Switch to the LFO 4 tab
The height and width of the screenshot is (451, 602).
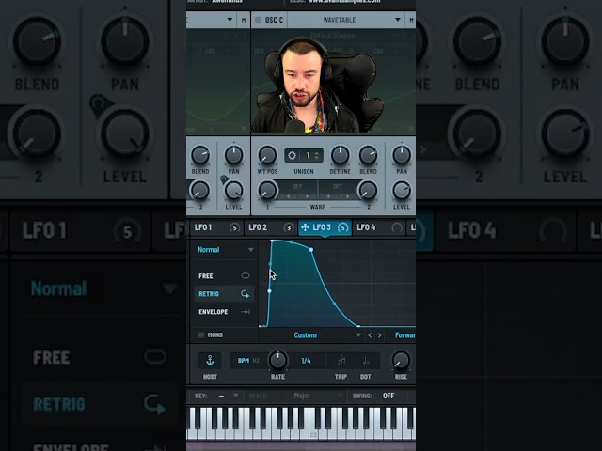coord(379,227)
